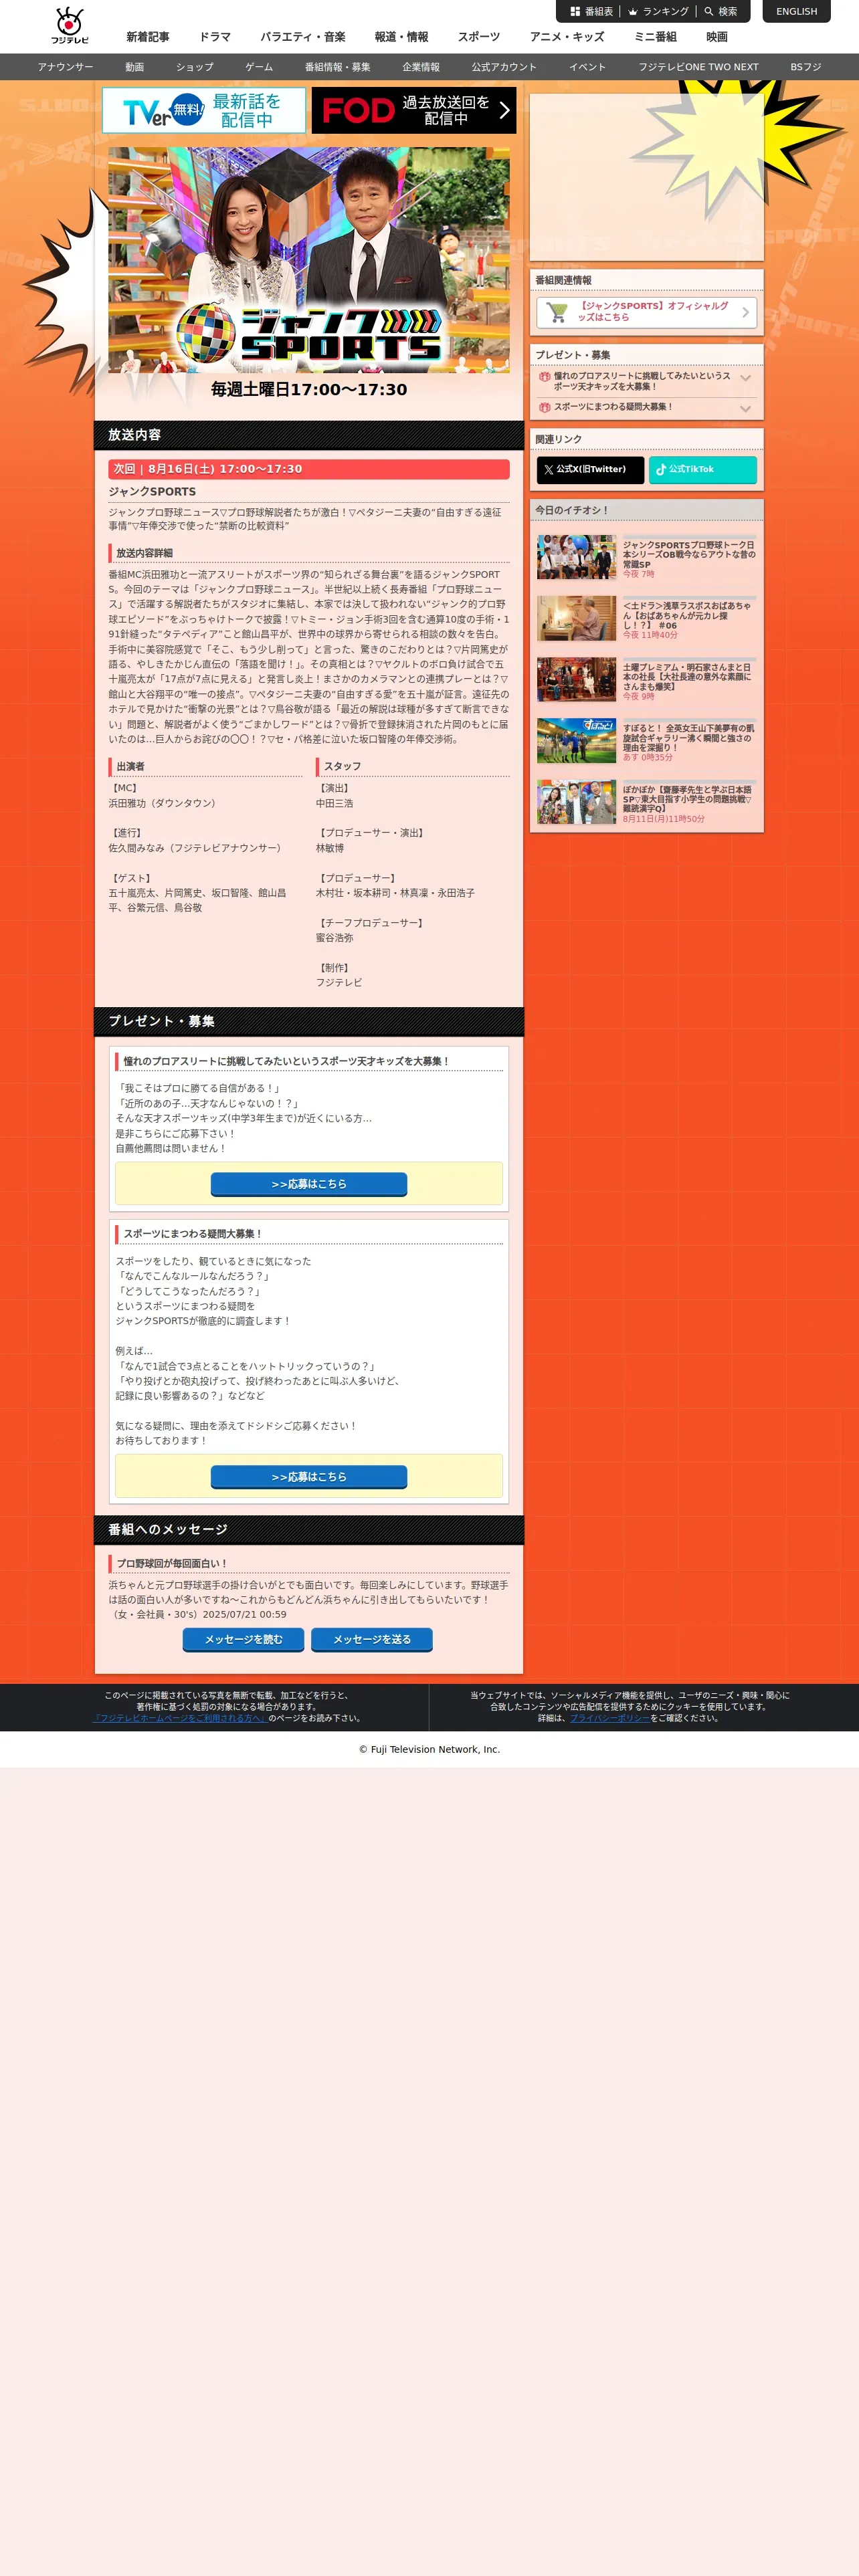Select フジテレビONE TWO NEXT in sub-navigation
Viewport: 859px width, 2576px height.
pyautogui.click(x=698, y=67)
